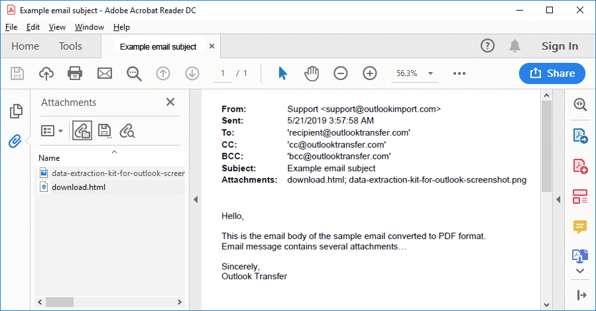Send file by email envelope icon

point(105,73)
